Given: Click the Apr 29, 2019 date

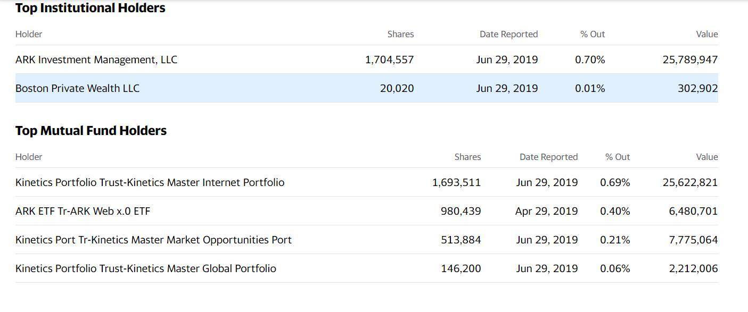Looking at the screenshot, I should click(x=546, y=211).
